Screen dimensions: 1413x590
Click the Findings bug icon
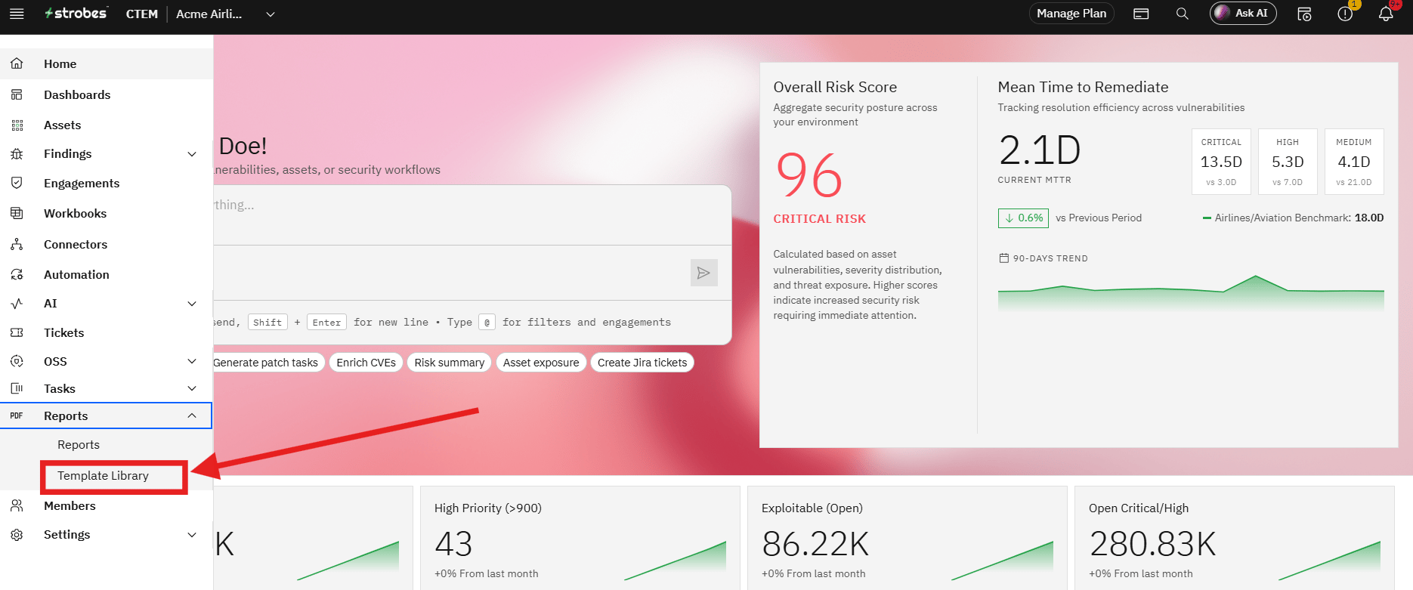pos(17,154)
